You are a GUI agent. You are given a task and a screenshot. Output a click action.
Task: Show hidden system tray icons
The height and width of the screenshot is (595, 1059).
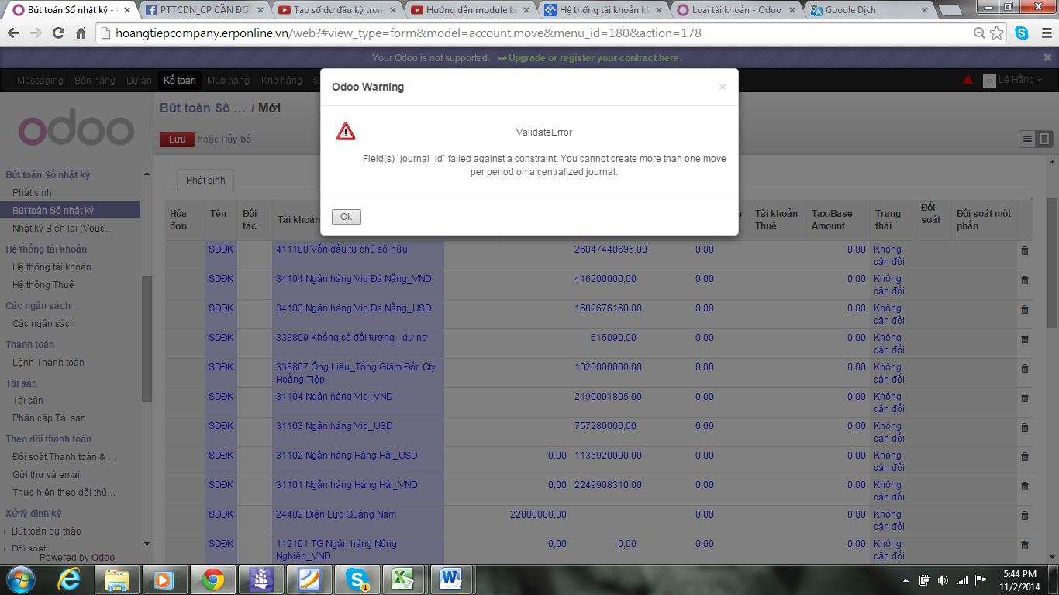[907, 580]
